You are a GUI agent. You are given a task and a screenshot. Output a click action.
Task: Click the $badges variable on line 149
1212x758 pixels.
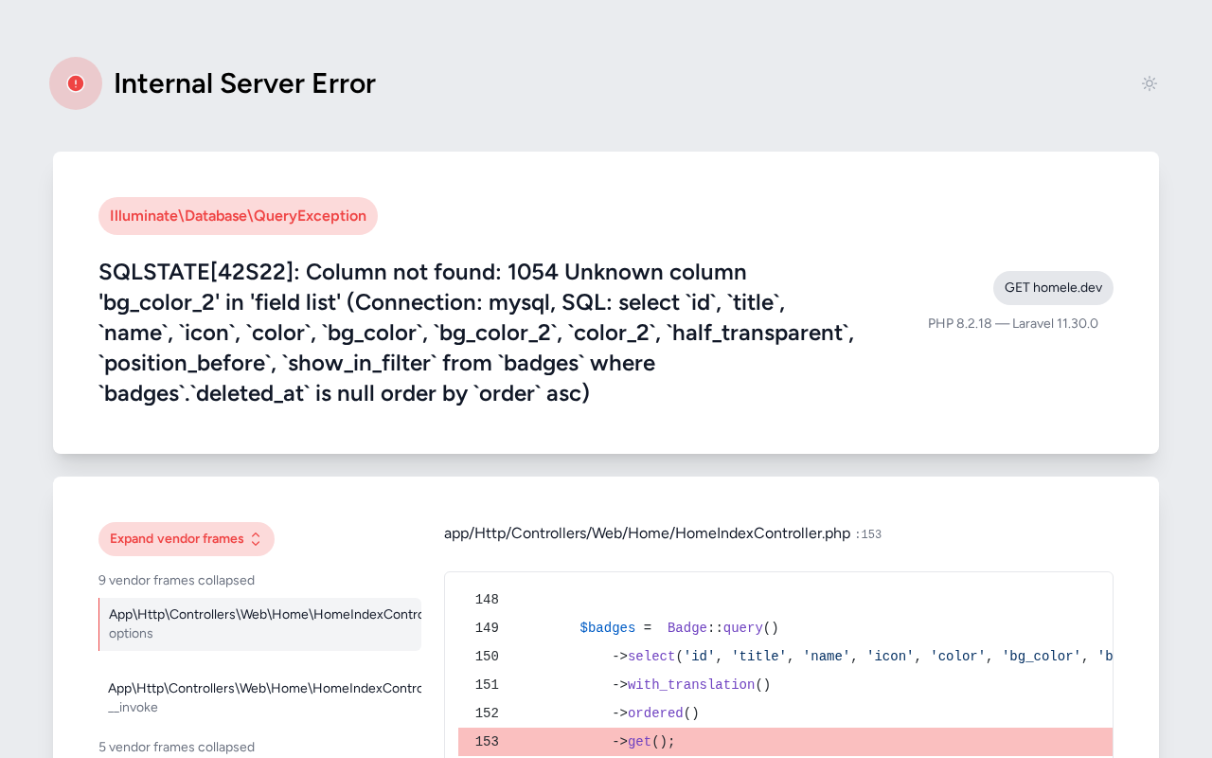click(607, 628)
